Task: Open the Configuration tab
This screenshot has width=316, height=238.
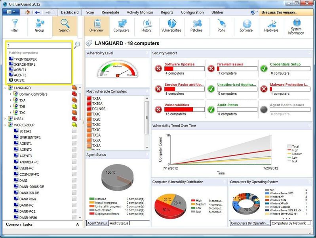Action: [x=192, y=12]
